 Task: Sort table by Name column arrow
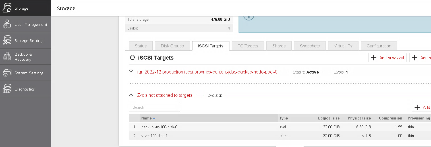coord(154,118)
